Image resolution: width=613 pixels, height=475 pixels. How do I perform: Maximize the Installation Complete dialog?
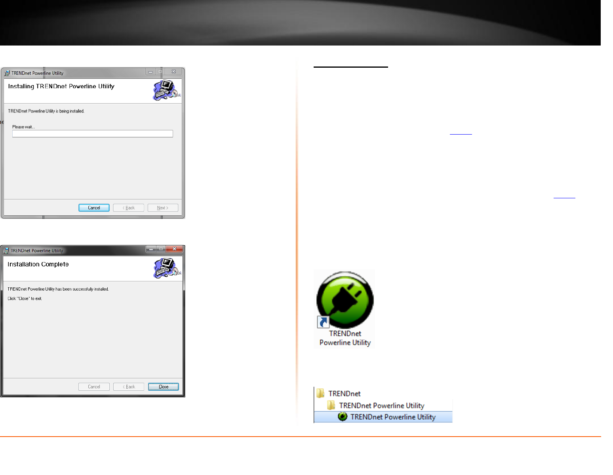161,249
